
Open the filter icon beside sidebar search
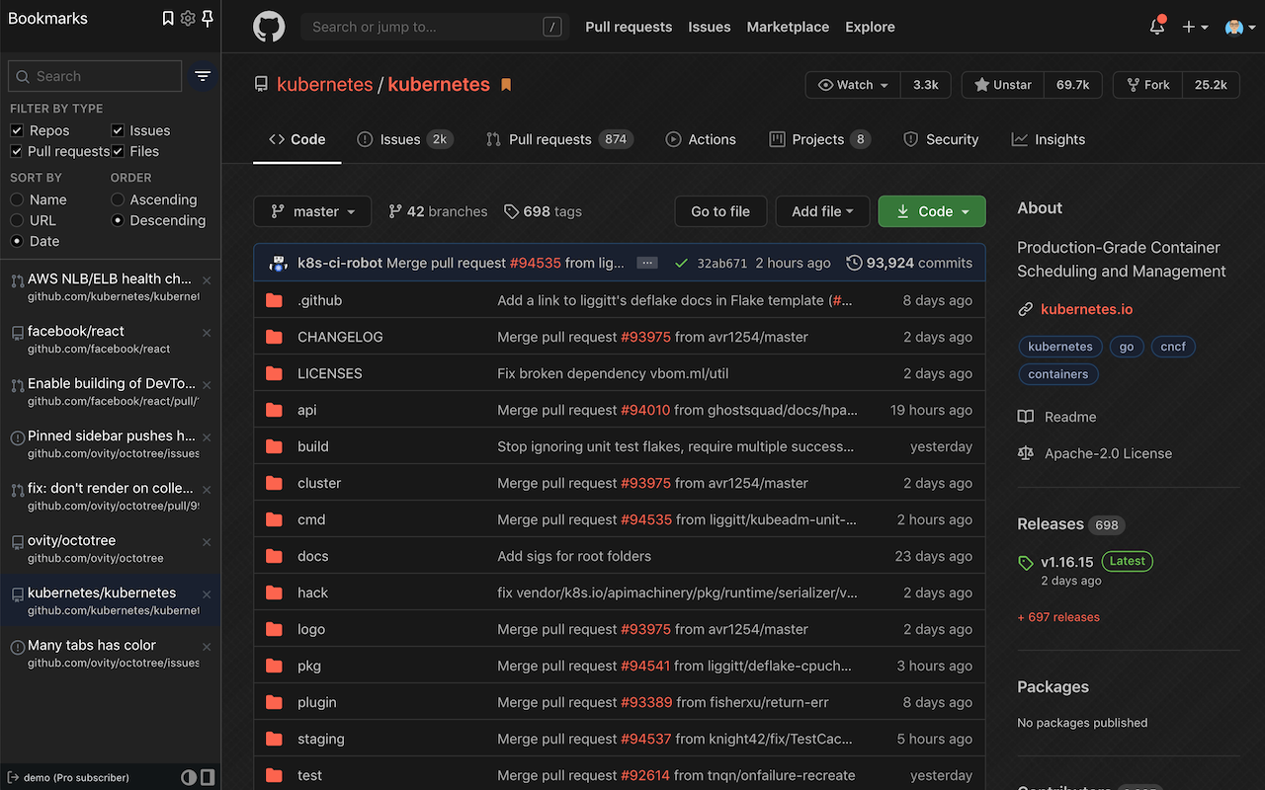(203, 75)
